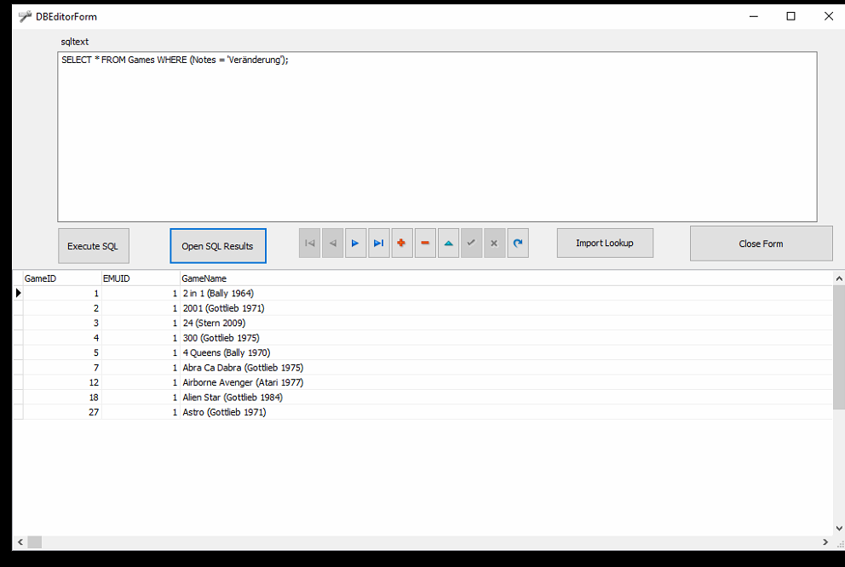Image resolution: width=845 pixels, height=567 pixels.
Task: Click DBEditorForm title bar wrench icon
Action: point(25,17)
